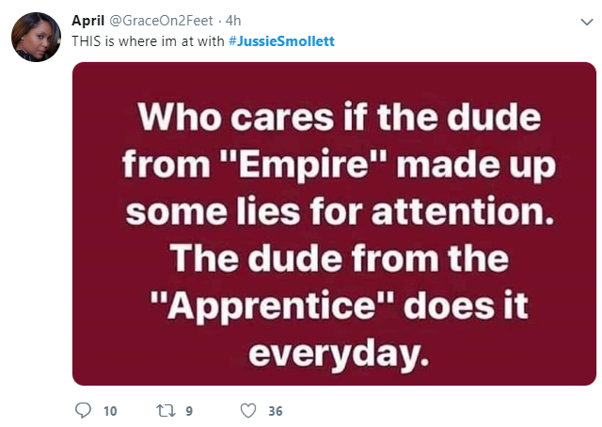
Task: Click the display name April
Action: (87, 21)
